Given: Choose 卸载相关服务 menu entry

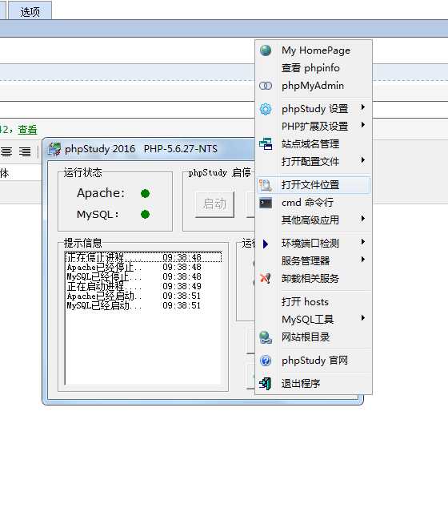Looking at the screenshot, I should pos(314,278).
